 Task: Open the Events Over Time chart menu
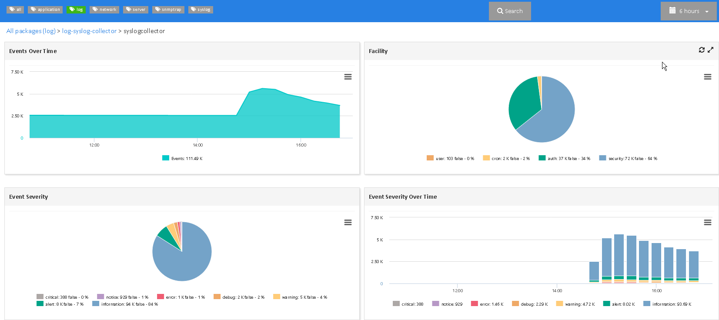348,77
